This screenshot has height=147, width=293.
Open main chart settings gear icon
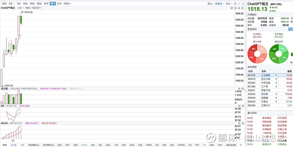coord(239,8)
